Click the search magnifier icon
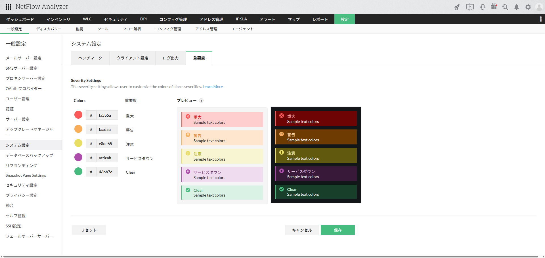Image resolution: width=545 pixels, height=258 pixels. pos(505,7)
